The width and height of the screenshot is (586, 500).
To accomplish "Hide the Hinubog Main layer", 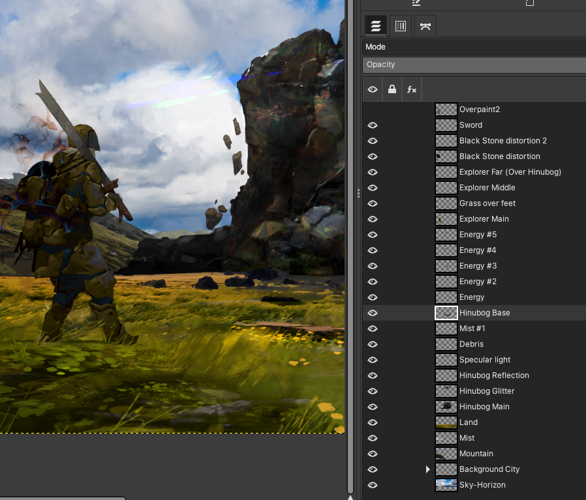I will 373,407.
